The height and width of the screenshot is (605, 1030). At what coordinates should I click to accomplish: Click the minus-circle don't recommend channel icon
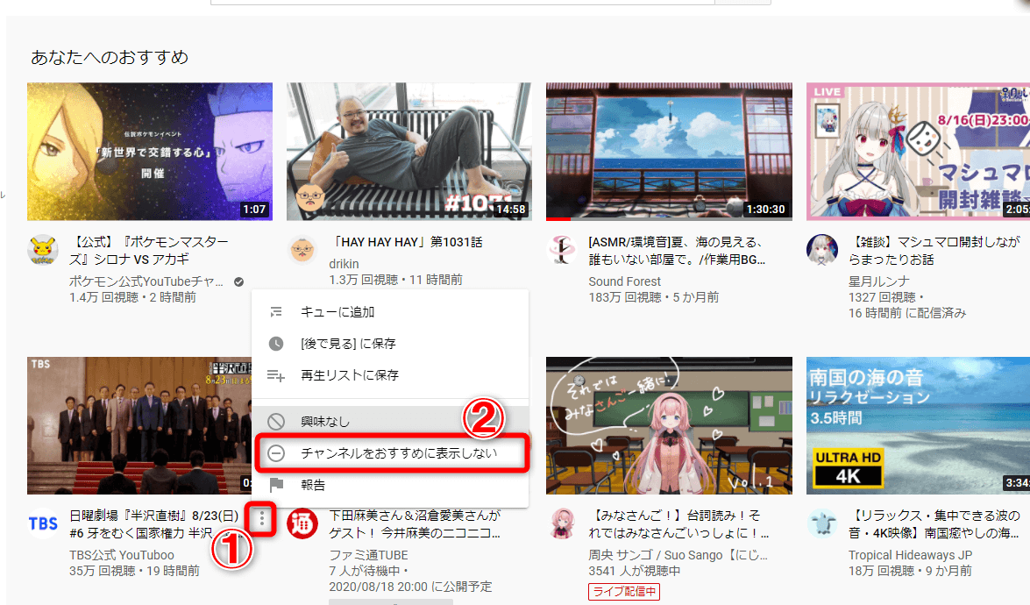point(276,453)
